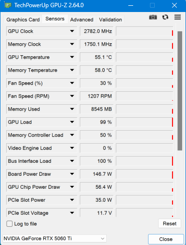Viewport: 186px width, 245px height.
Task: Open the hamburger menu icon
Action: tap(177, 17)
